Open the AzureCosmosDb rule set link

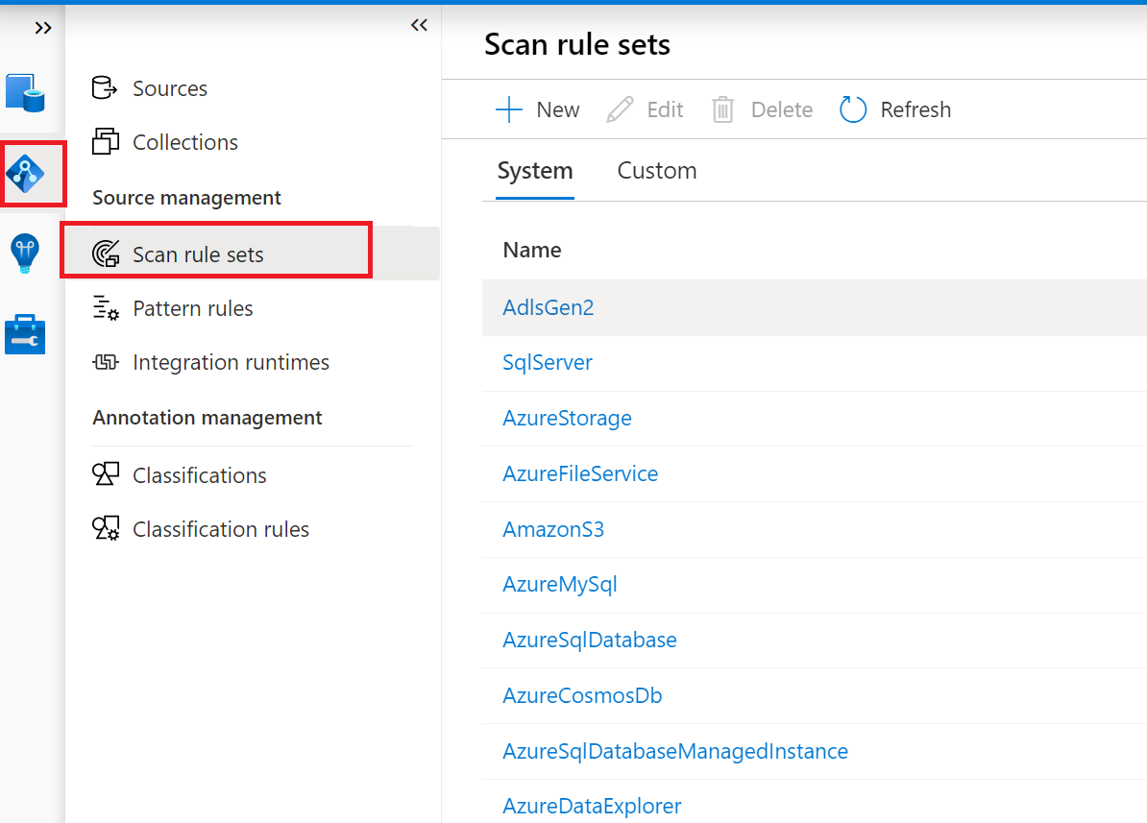tap(582, 695)
